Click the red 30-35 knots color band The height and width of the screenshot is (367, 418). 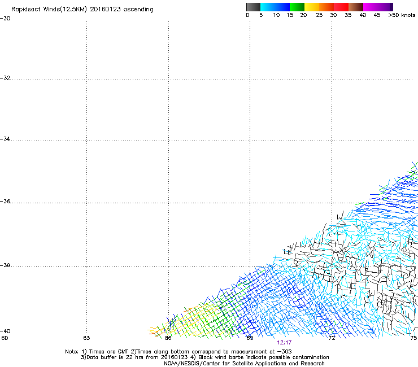pos(341,7)
